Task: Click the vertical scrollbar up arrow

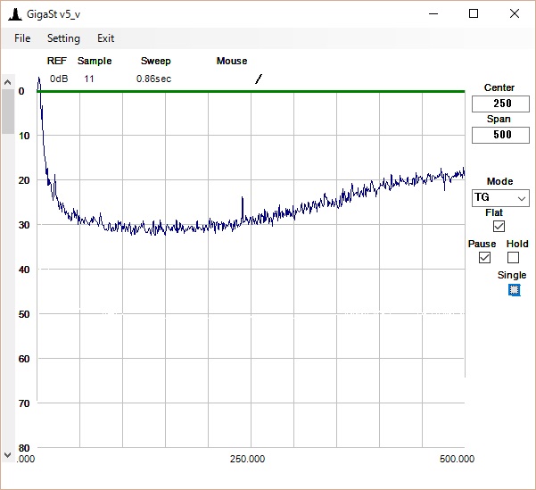Action: click(7, 82)
